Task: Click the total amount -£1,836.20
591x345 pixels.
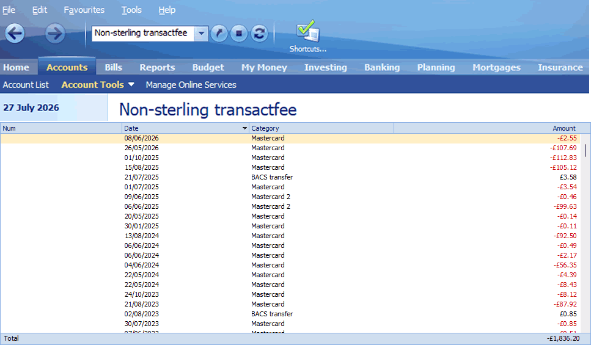Action: [563, 339]
